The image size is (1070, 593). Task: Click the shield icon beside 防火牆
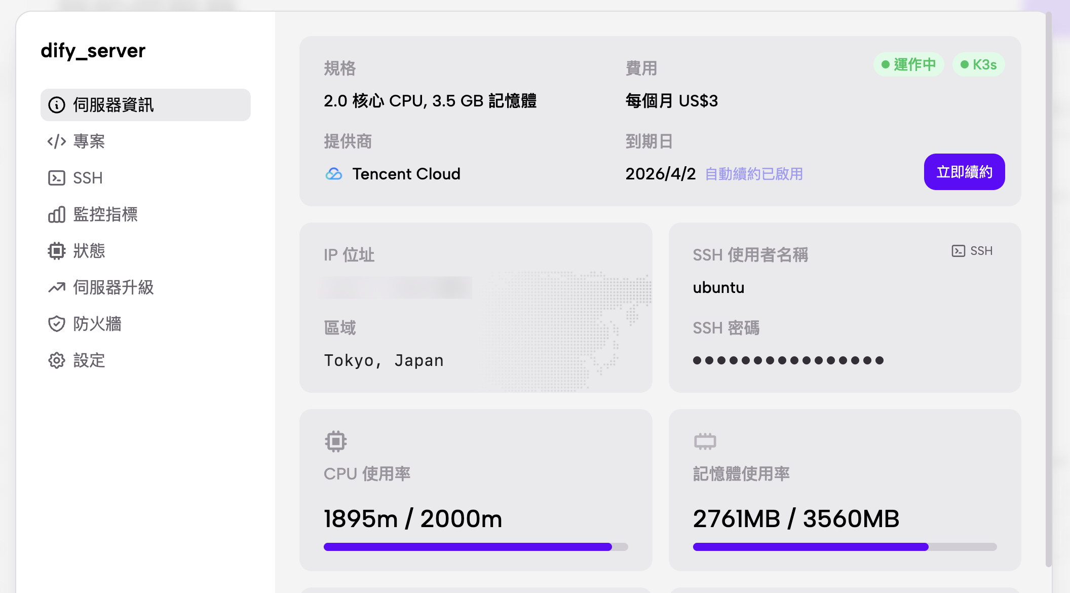point(57,324)
